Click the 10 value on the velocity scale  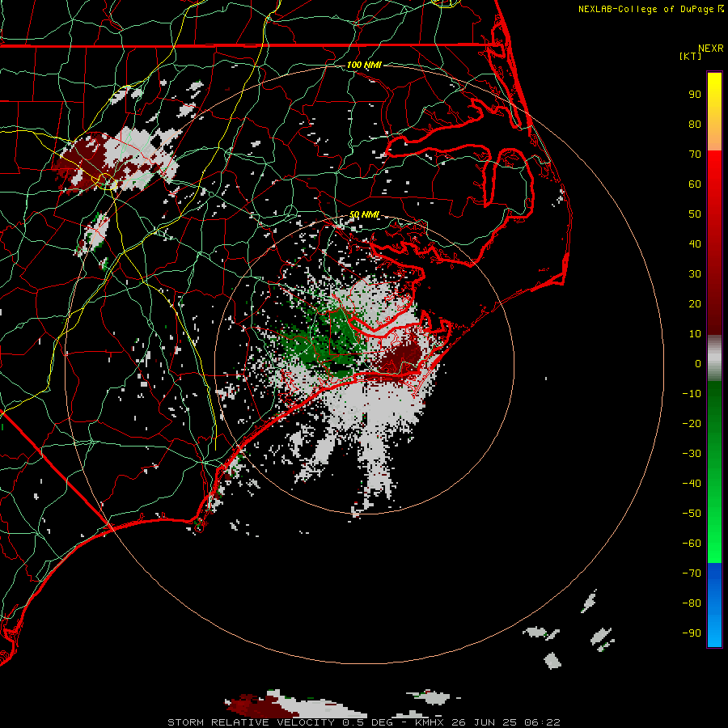pyautogui.click(x=695, y=334)
